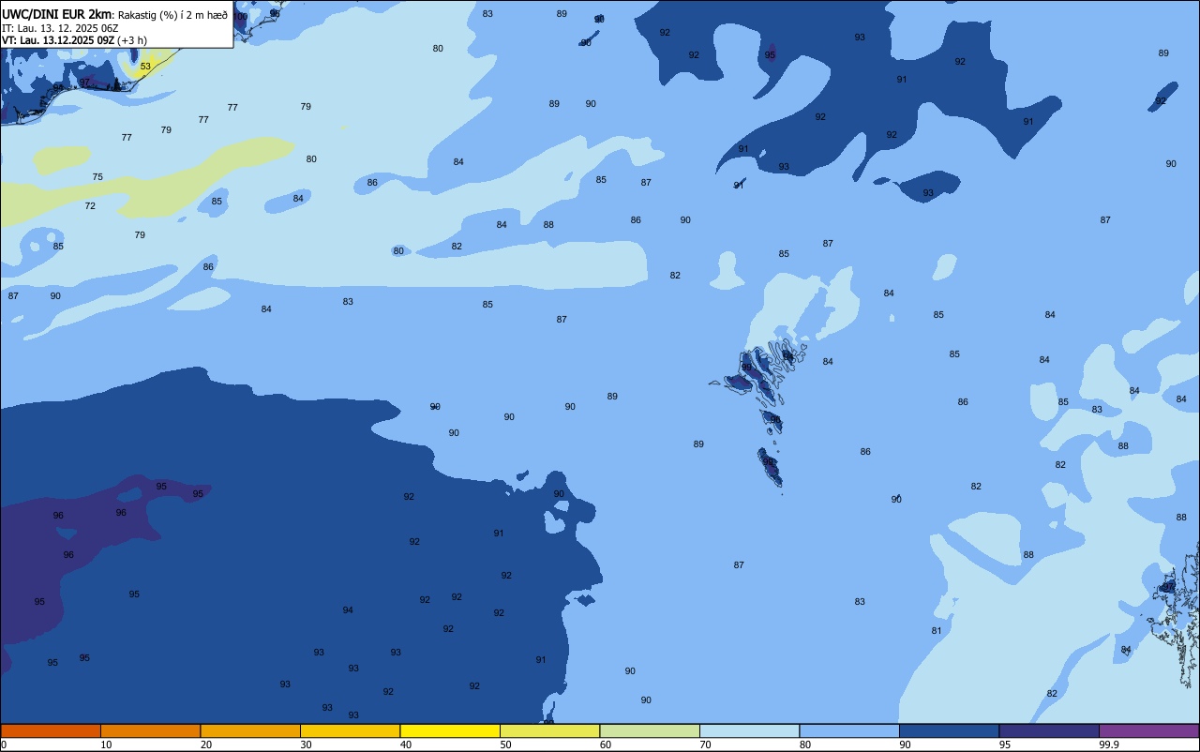Click the 'VT: Lau. 13.12.2025 09Z (+3 h)' line
The width and height of the screenshot is (1200, 752).
coord(74,40)
